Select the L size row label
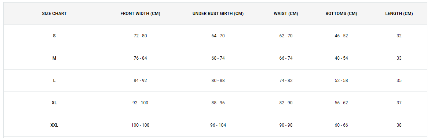The image size is (431, 138). [x=54, y=81]
